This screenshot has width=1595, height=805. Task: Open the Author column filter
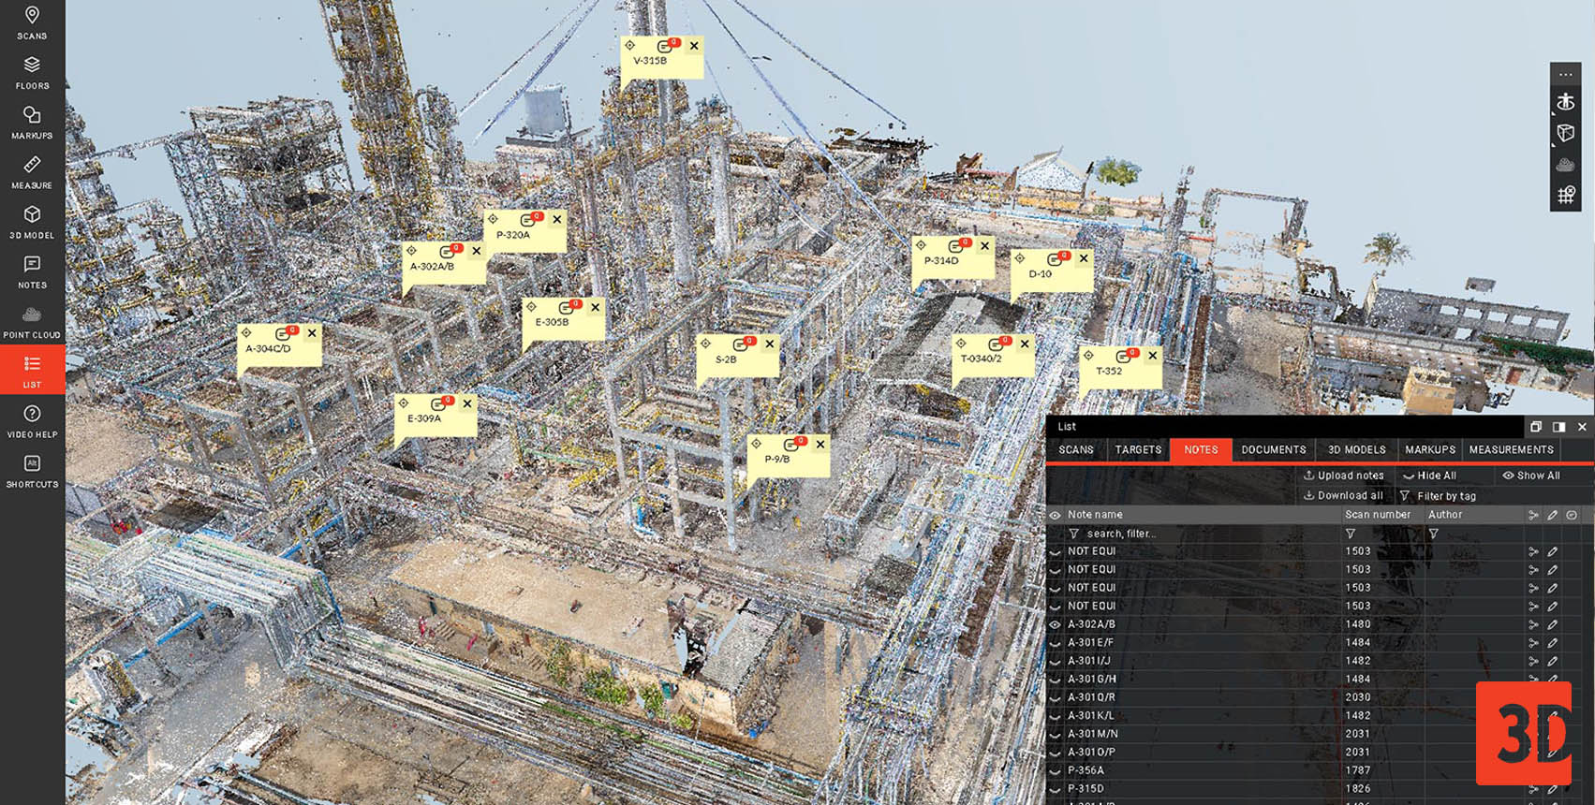[x=1433, y=534]
